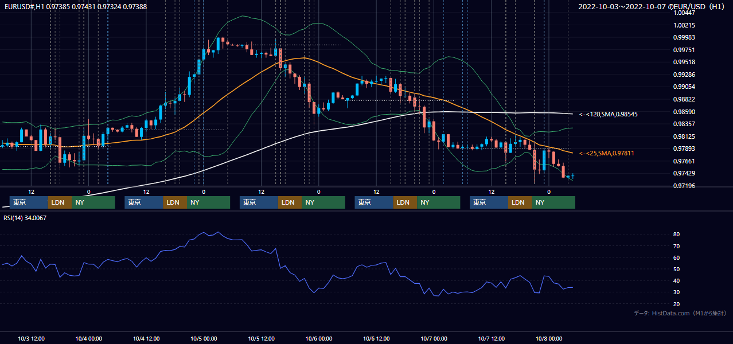Pick the 10/6 00:00 date label
Screen dimensions: 733x344
(x=319, y=338)
